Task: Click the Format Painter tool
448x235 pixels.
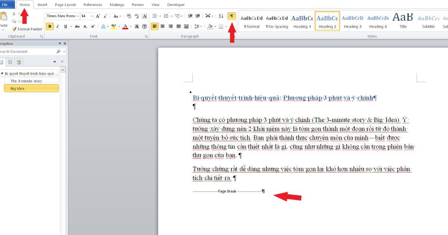Action: [27, 29]
